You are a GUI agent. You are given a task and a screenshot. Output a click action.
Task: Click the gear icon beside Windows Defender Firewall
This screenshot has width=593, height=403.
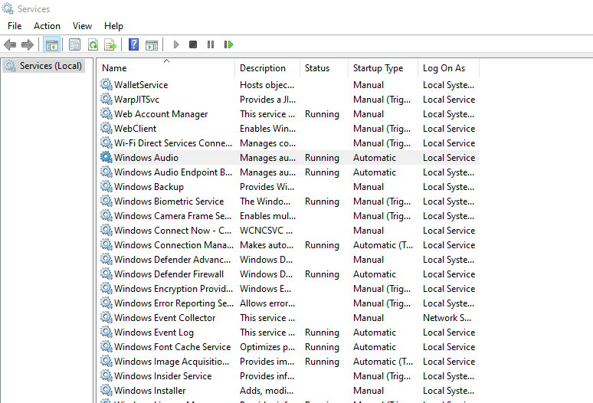106,274
